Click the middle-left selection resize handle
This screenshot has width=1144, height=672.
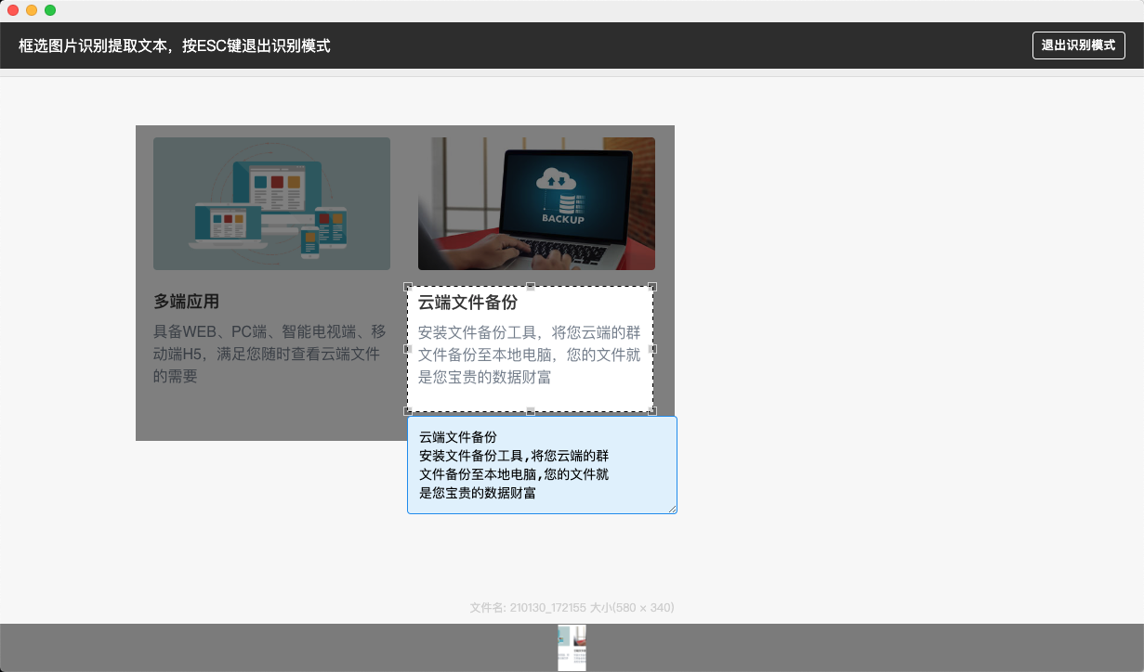pos(407,349)
